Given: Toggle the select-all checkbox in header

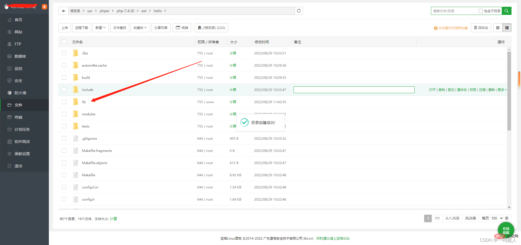Looking at the screenshot, I should pos(64,42).
